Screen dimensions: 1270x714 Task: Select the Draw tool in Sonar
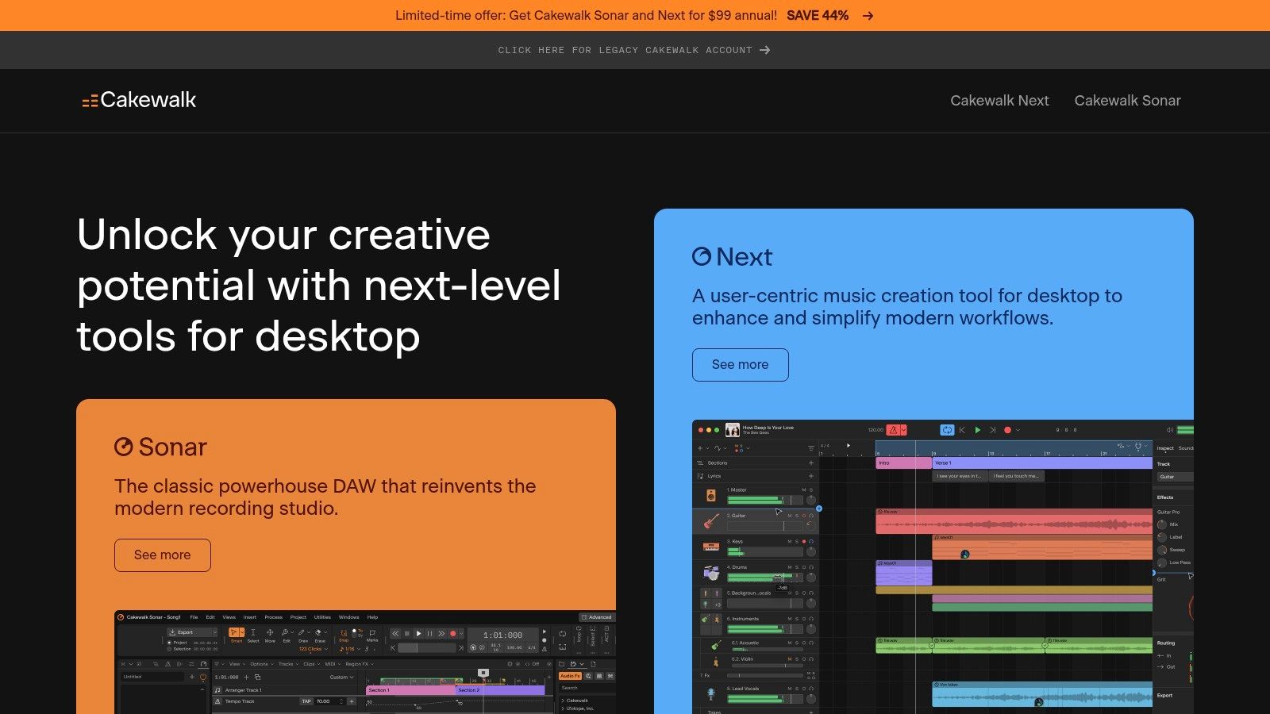pyautogui.click(x=302, y=635)
